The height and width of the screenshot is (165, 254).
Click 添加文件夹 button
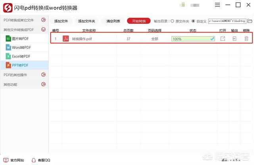(x=87, y=21)
